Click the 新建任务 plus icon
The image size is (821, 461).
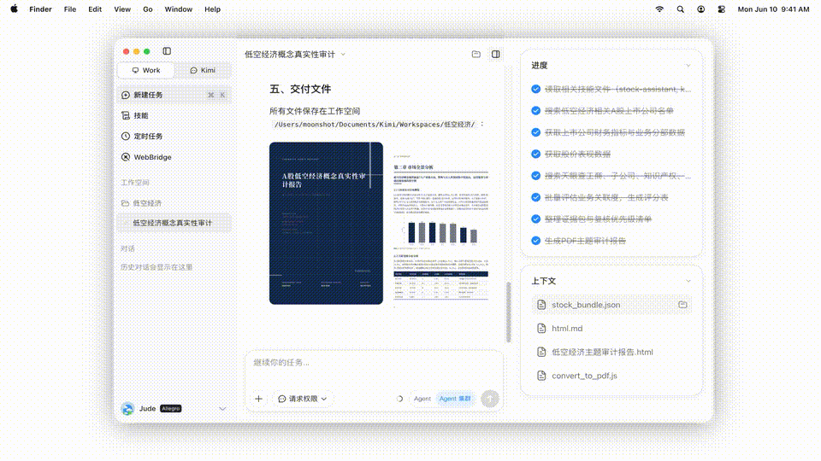(x=126, y=95)
